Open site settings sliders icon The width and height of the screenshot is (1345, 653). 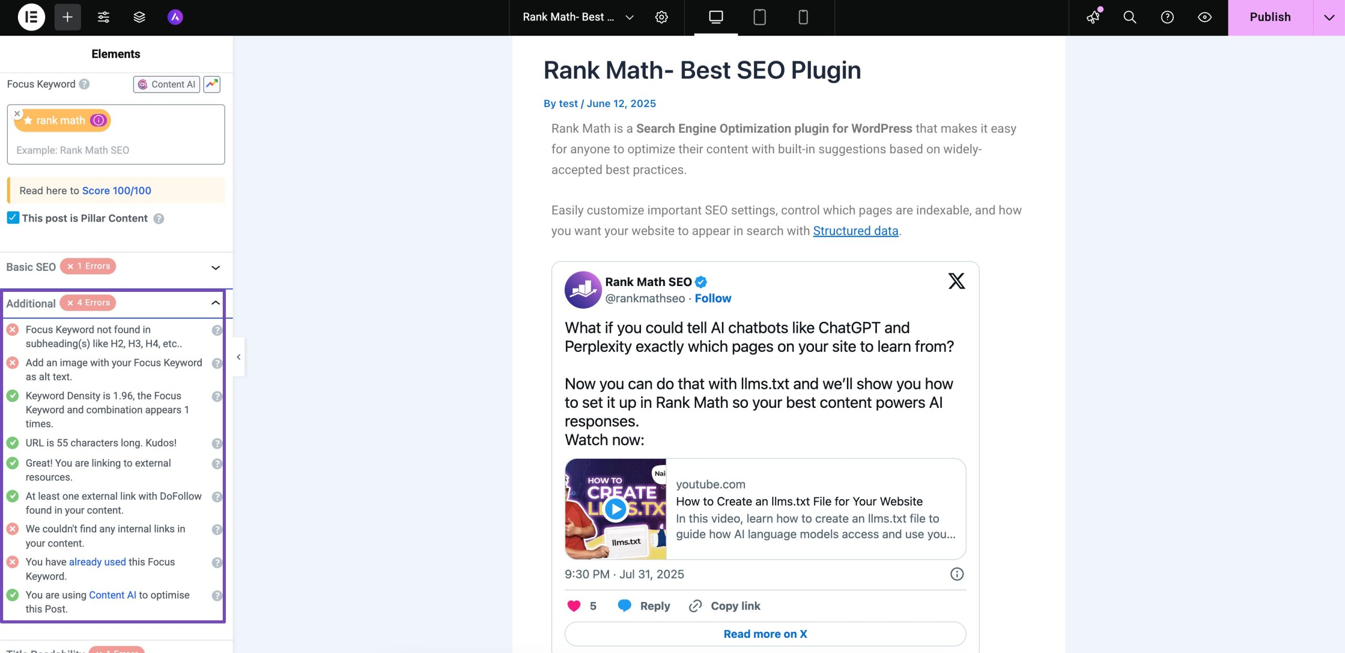104,17
